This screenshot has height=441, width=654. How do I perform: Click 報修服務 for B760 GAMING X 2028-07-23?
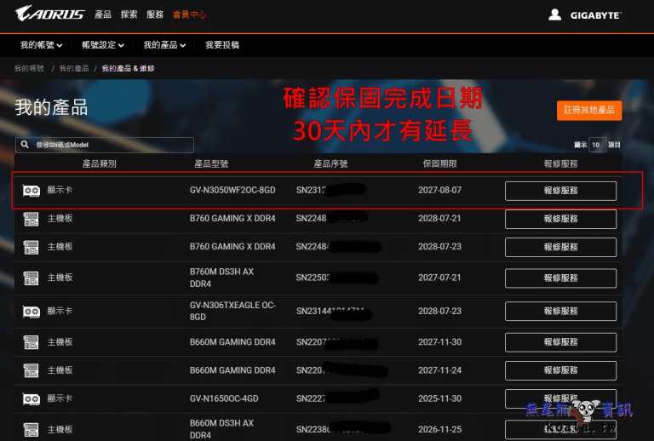point(560,248)
